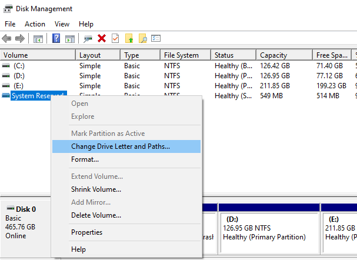Select Delete Volume... menu entry
The height and width of the screenshot is (260, 357).
click(x=96, y=215)
